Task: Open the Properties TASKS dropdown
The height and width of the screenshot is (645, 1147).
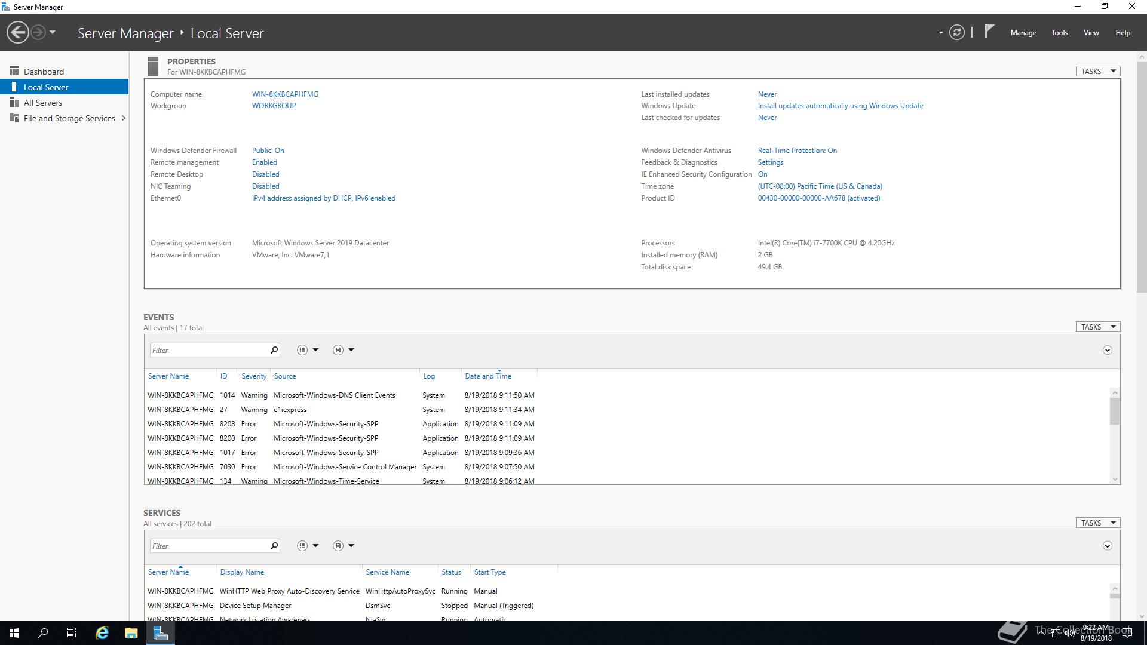Action: coord(1098,71)
